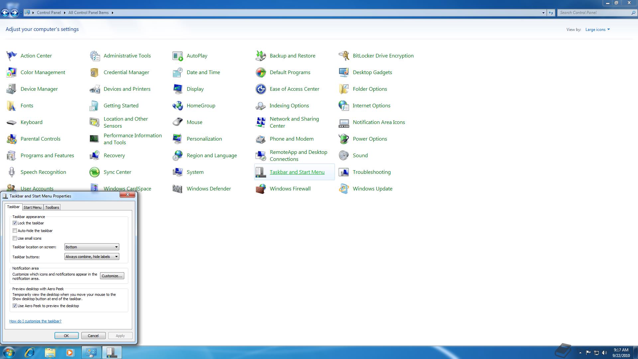Close the Taskbar and Start Menu Properties dialog
This screenshot has height=359, width=638.
(128, 195)
